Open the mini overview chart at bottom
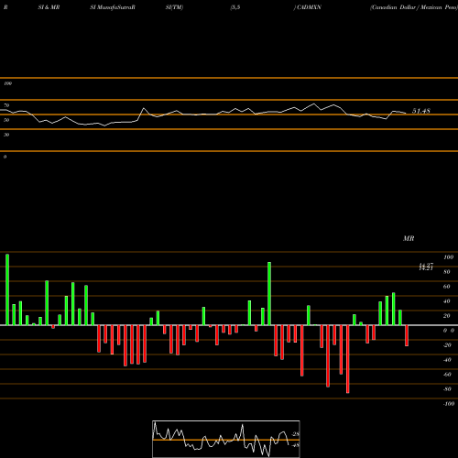This screenshot has height=458, width=458. [x=226, y=439]
